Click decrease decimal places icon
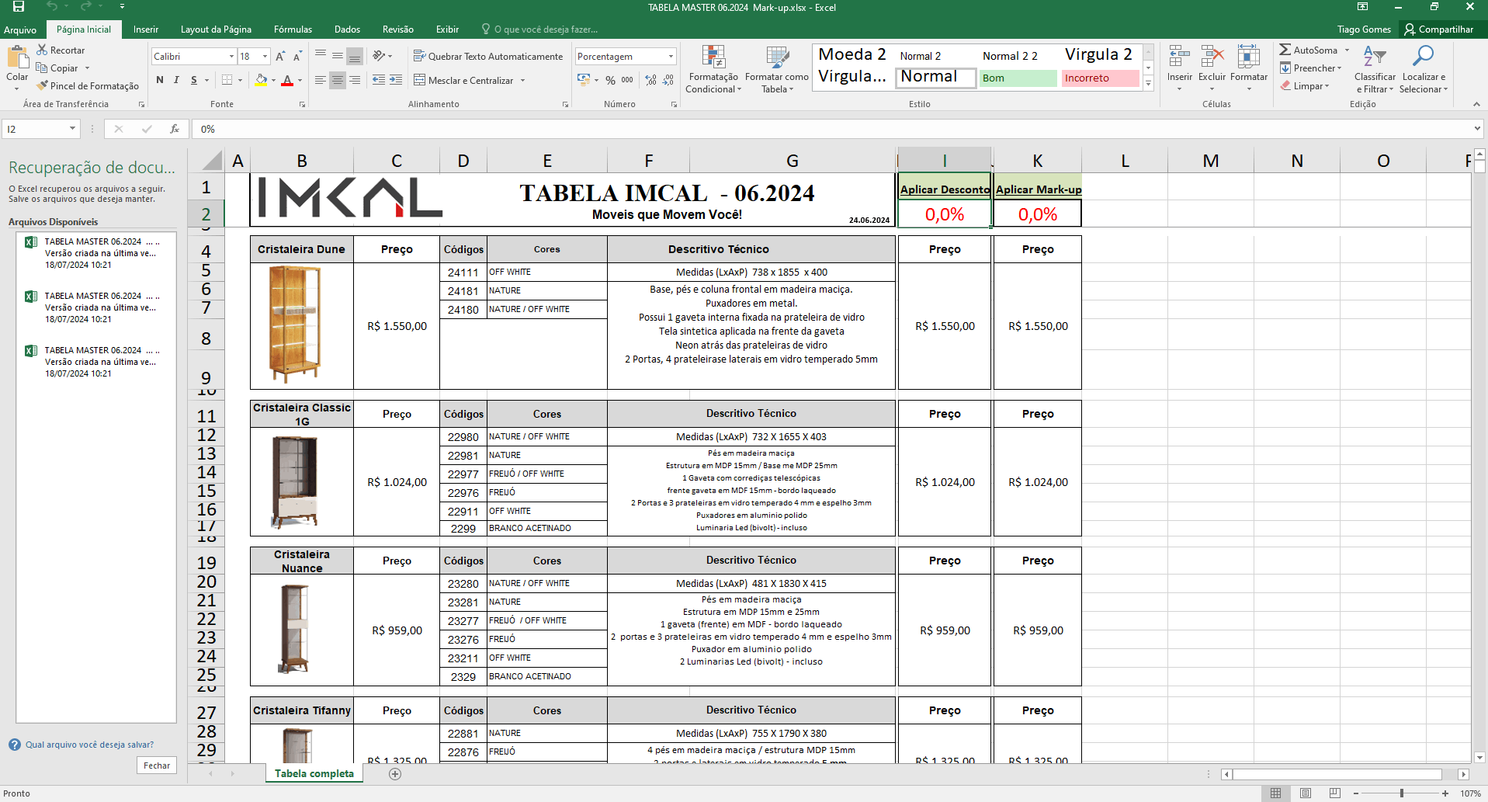Viewport: 1488px width, 802px height. pos(668,80)
